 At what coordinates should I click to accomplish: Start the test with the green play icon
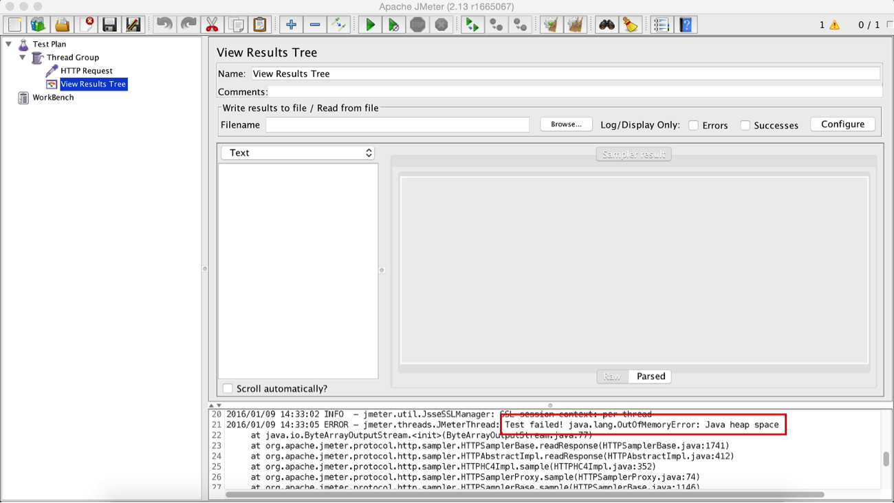coord(370,25)
